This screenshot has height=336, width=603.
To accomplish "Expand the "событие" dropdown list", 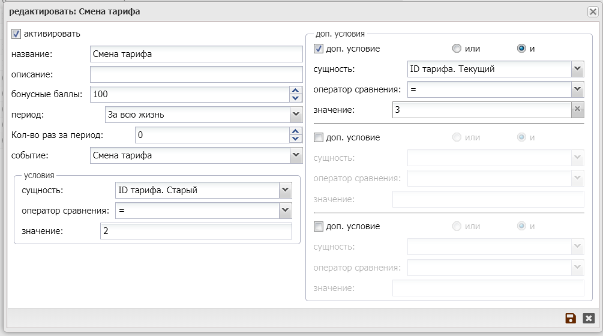I will [295, 155].
